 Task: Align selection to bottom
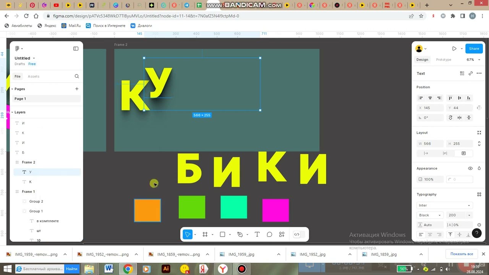click(x=468, y=98)
